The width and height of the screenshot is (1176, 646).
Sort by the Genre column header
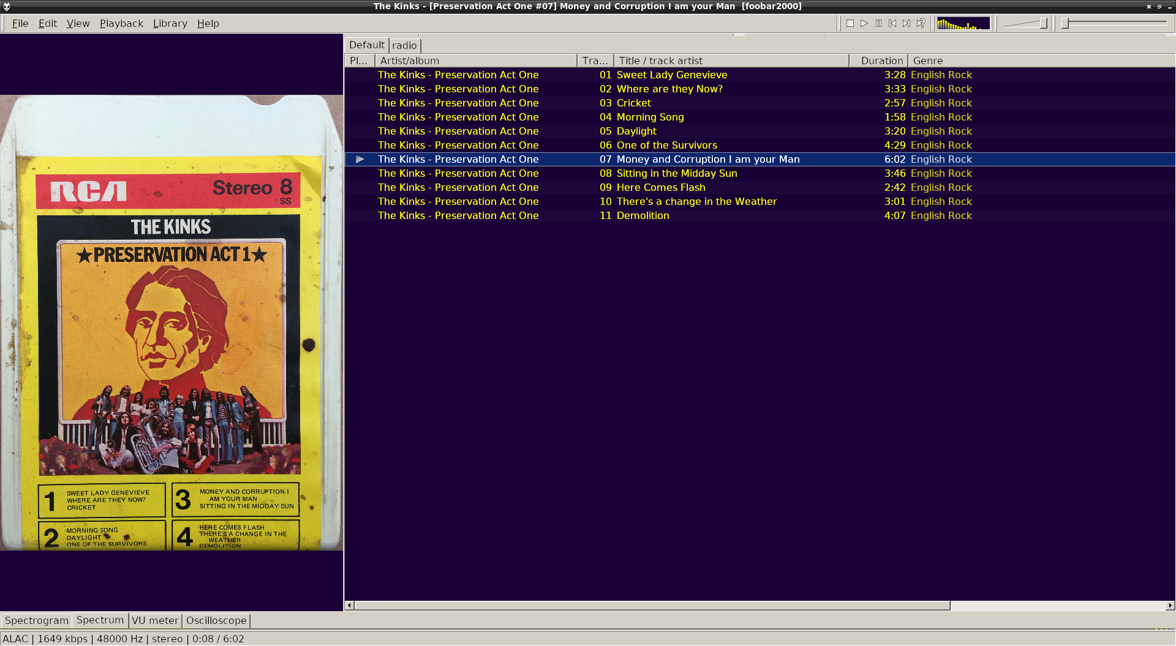click(x=1041, y=61)
